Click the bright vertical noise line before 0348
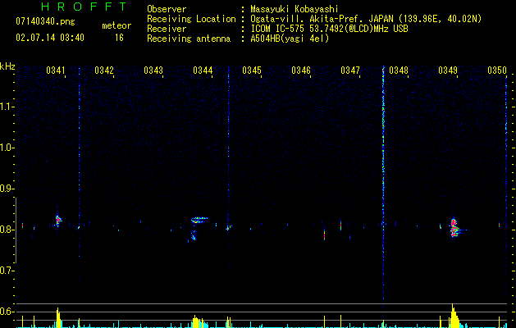The width and height of the screenshot is (516, 328). pos(383,183)
